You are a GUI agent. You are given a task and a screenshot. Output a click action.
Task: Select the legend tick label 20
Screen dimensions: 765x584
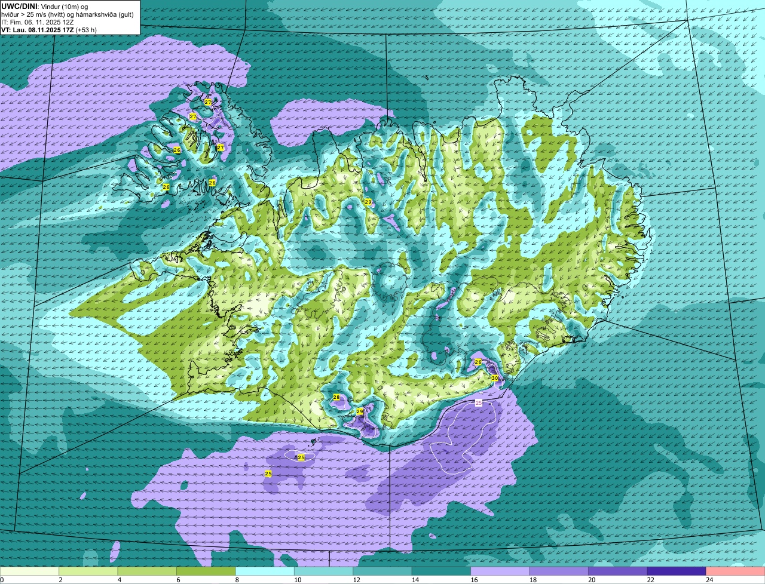coord(591,580)
